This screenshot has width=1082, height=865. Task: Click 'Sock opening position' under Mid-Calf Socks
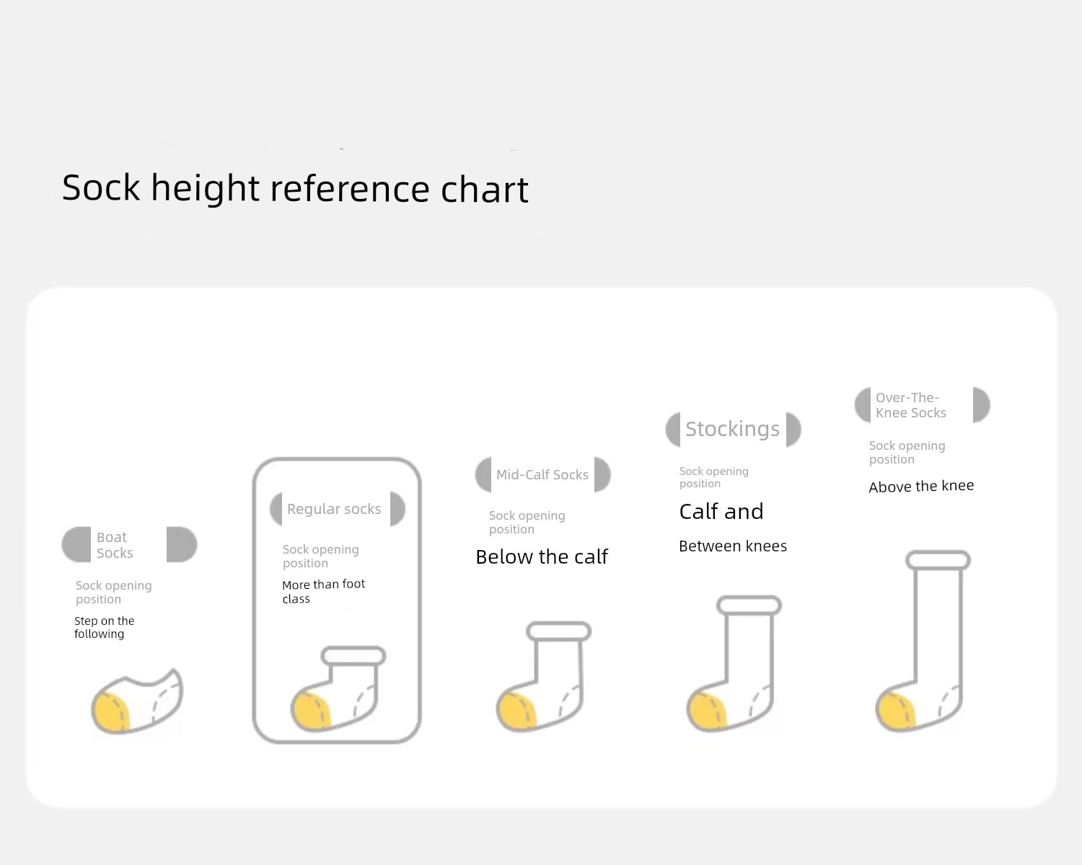click(x=527, y=522)
